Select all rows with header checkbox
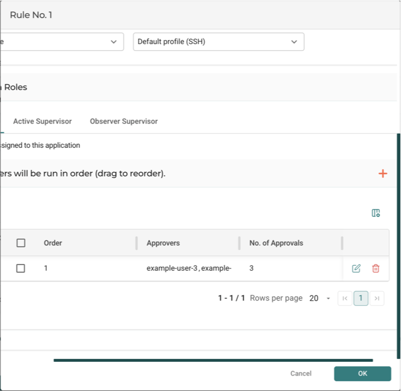 tap(21, 243)
